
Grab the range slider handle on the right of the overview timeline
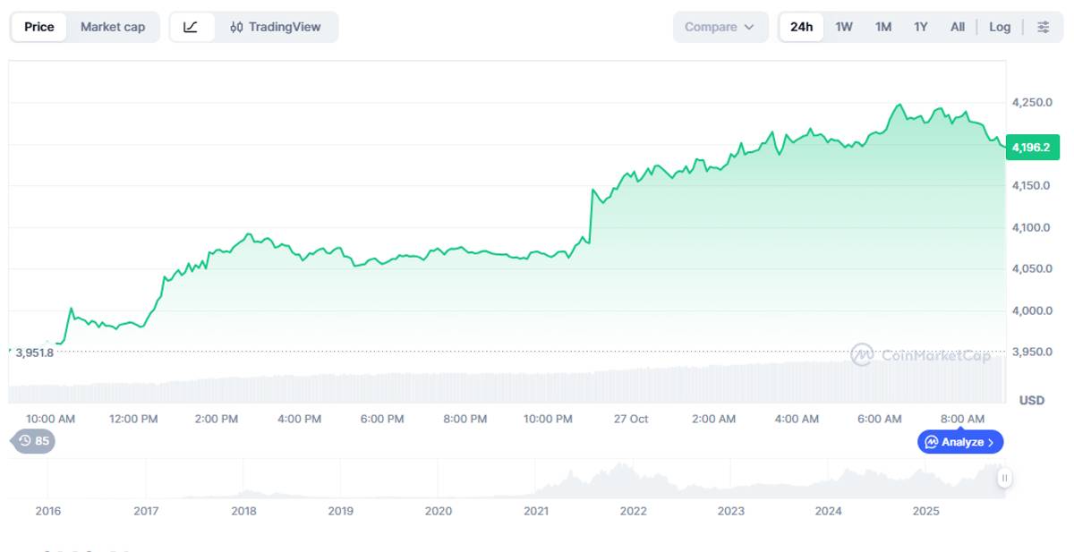1005,478
